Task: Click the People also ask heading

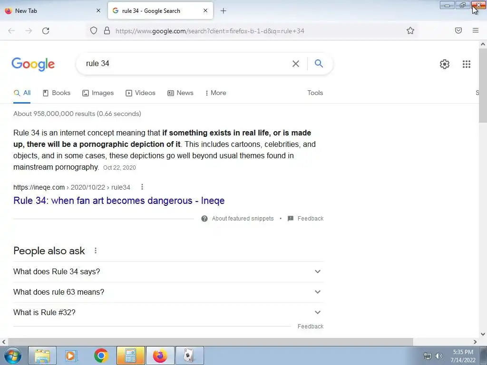Action: pos(49,251)
